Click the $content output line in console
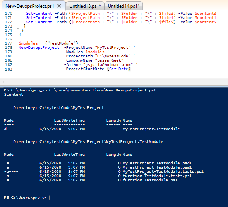This screenshot has width=228, height=207. click(x=14, y=95)
